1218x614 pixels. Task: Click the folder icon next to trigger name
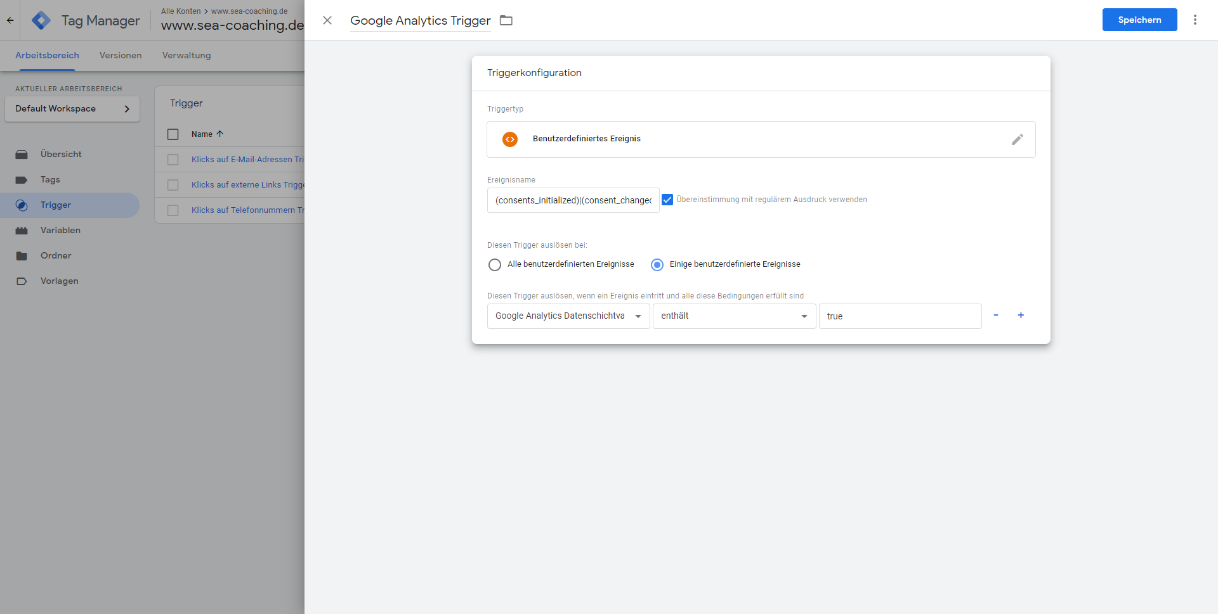[x=506, y=20]
